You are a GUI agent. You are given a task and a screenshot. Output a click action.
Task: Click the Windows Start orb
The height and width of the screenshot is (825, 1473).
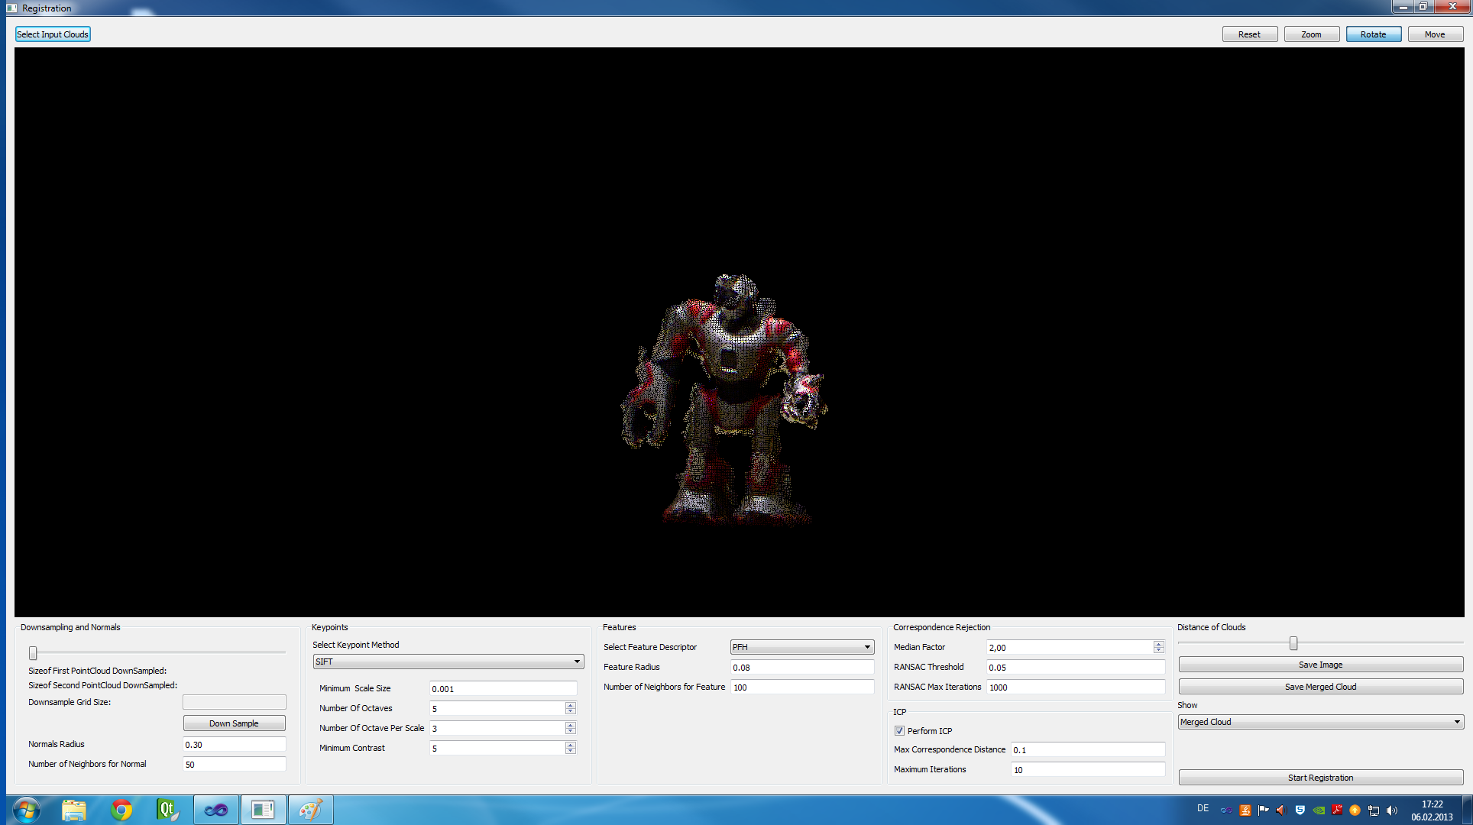click(26, 810)
